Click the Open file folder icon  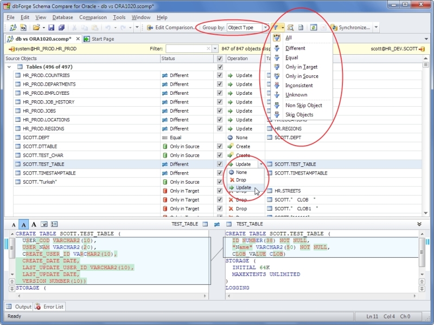coord(36,28)
